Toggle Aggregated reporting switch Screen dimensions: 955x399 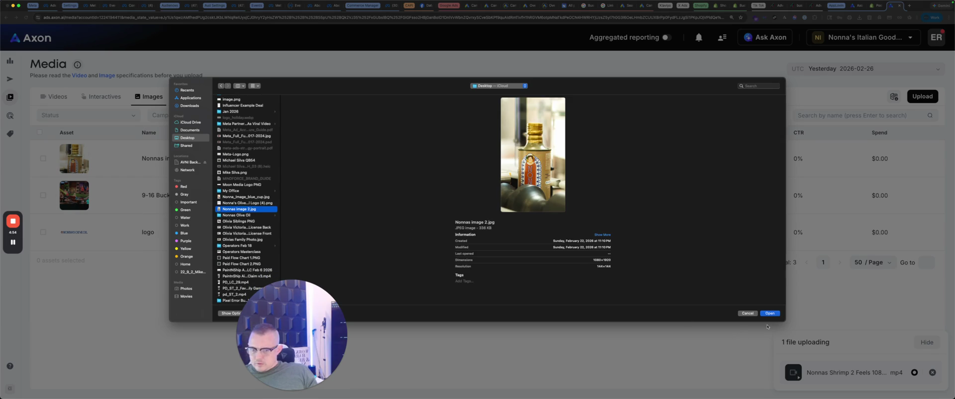click(666, 38)
